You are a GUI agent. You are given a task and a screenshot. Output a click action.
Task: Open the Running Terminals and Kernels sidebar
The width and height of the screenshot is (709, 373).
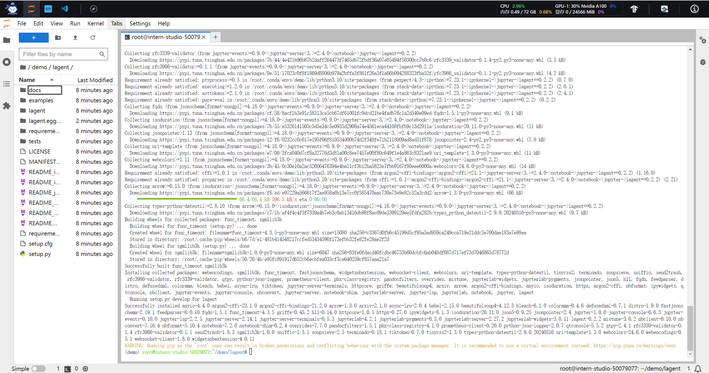(x=7, y=62)
